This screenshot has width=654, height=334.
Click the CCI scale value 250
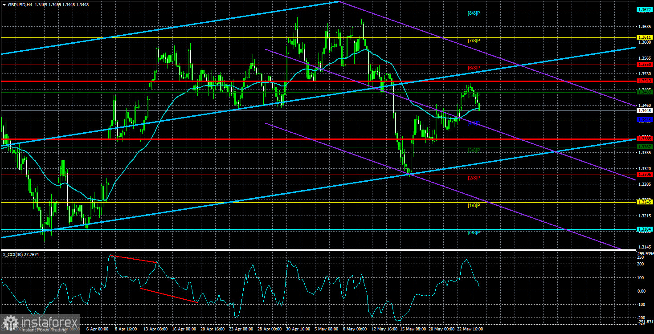pos(642,257)
